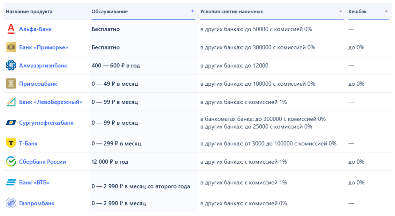
Task: Select Примсоцбанк cashback до 0%
Action: point(356,84)
